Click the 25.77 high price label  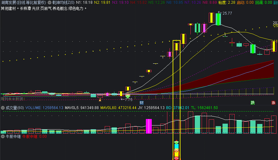pyautogui.click(x=227, y=13)
